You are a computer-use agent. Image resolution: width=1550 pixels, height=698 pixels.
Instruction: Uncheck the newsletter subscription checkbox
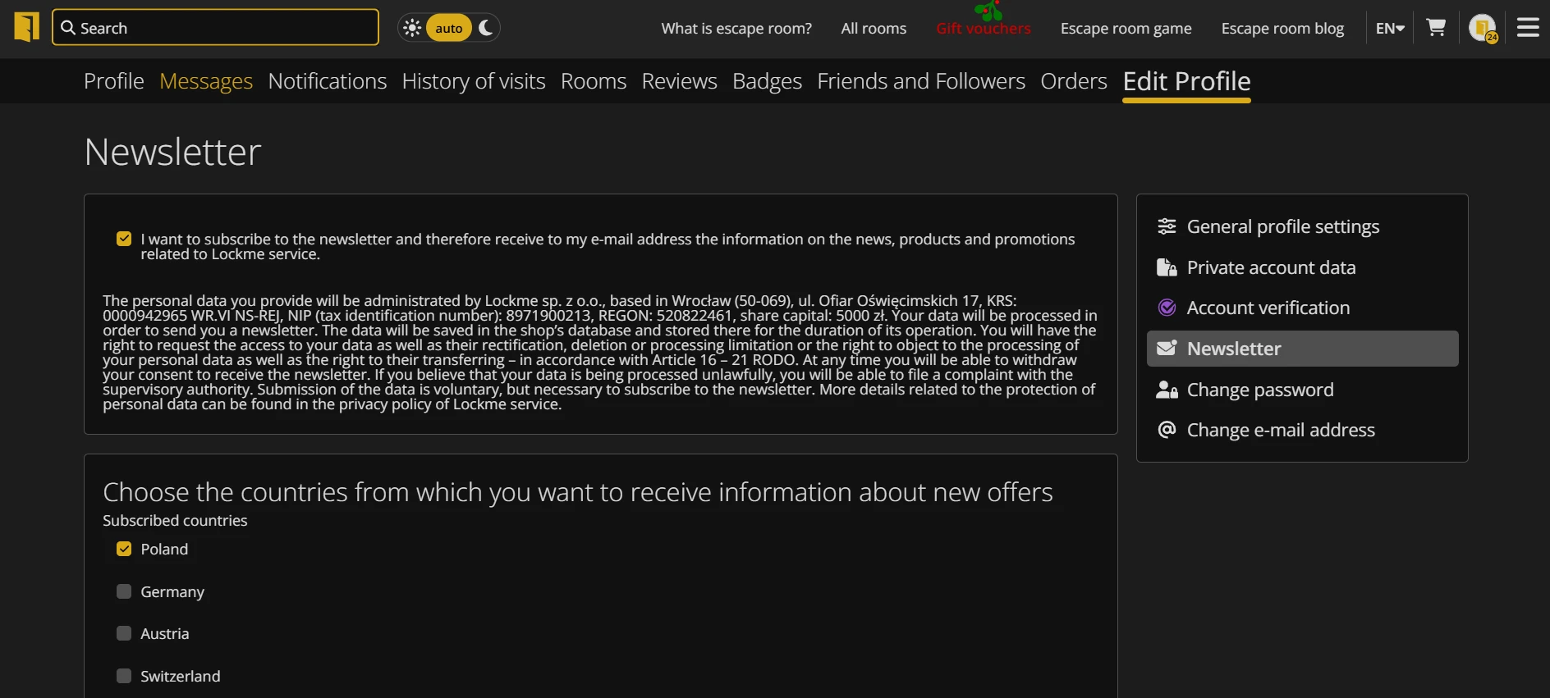click(124, 239)
